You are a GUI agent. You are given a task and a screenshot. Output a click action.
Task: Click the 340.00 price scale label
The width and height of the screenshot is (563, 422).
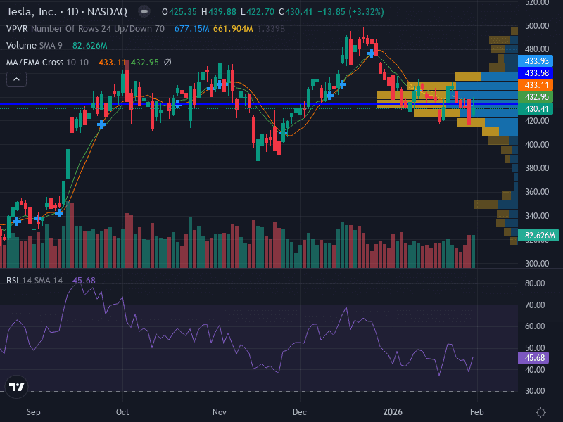[537, 216]
